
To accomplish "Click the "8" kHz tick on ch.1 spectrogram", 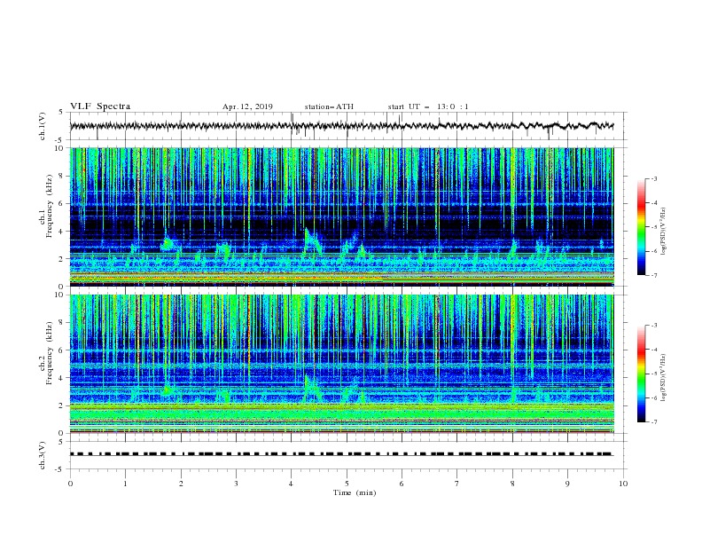I will coord(62,176).
